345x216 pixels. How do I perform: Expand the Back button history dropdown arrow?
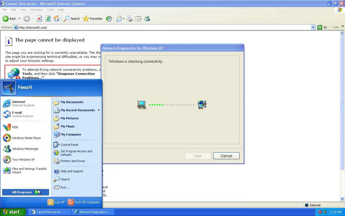tap(19, 19)
